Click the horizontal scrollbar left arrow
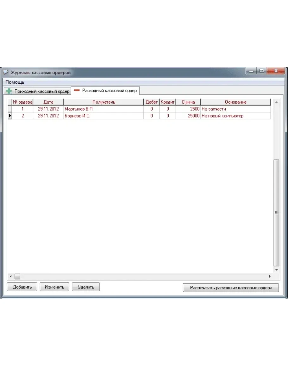The width and height of the screenshot is (288, 366). (10, 276)
